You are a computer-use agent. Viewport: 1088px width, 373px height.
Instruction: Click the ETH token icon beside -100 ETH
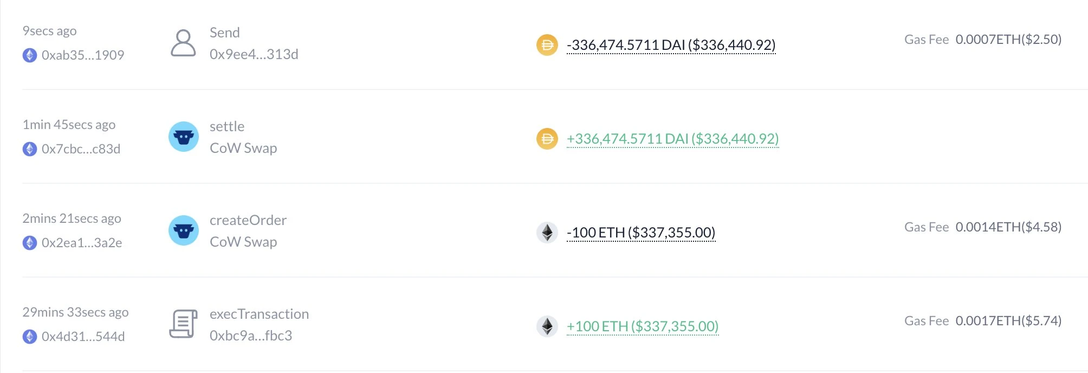click(547, 233)
